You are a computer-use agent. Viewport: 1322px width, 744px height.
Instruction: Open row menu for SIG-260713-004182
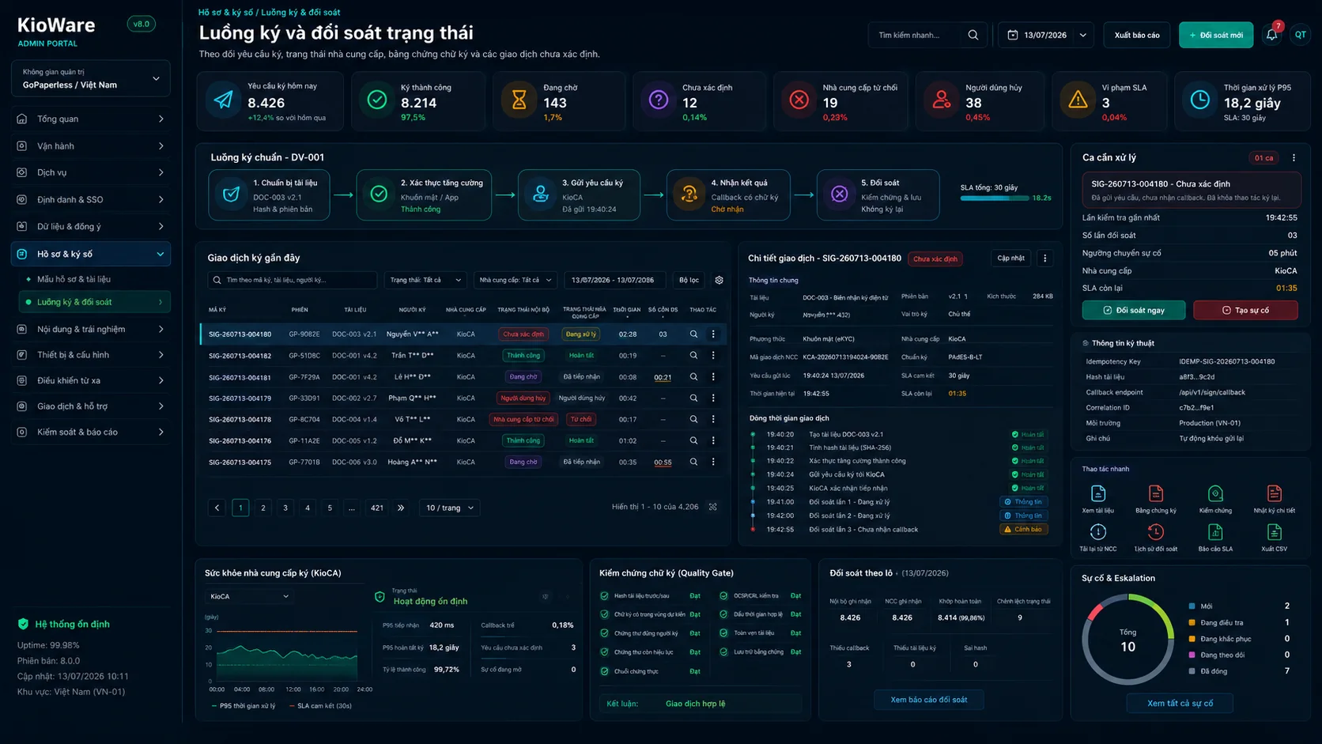coord(713,356)
